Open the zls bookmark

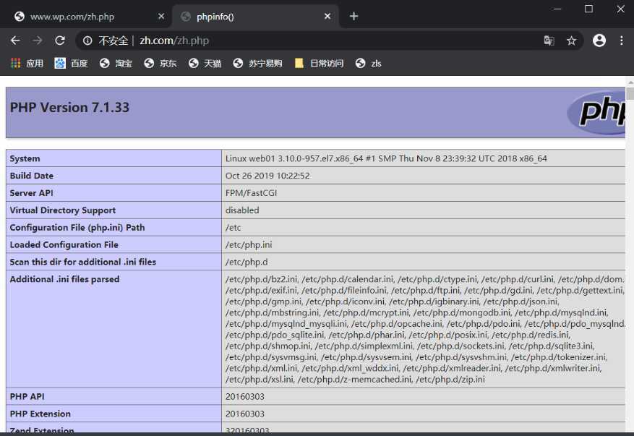369,63
